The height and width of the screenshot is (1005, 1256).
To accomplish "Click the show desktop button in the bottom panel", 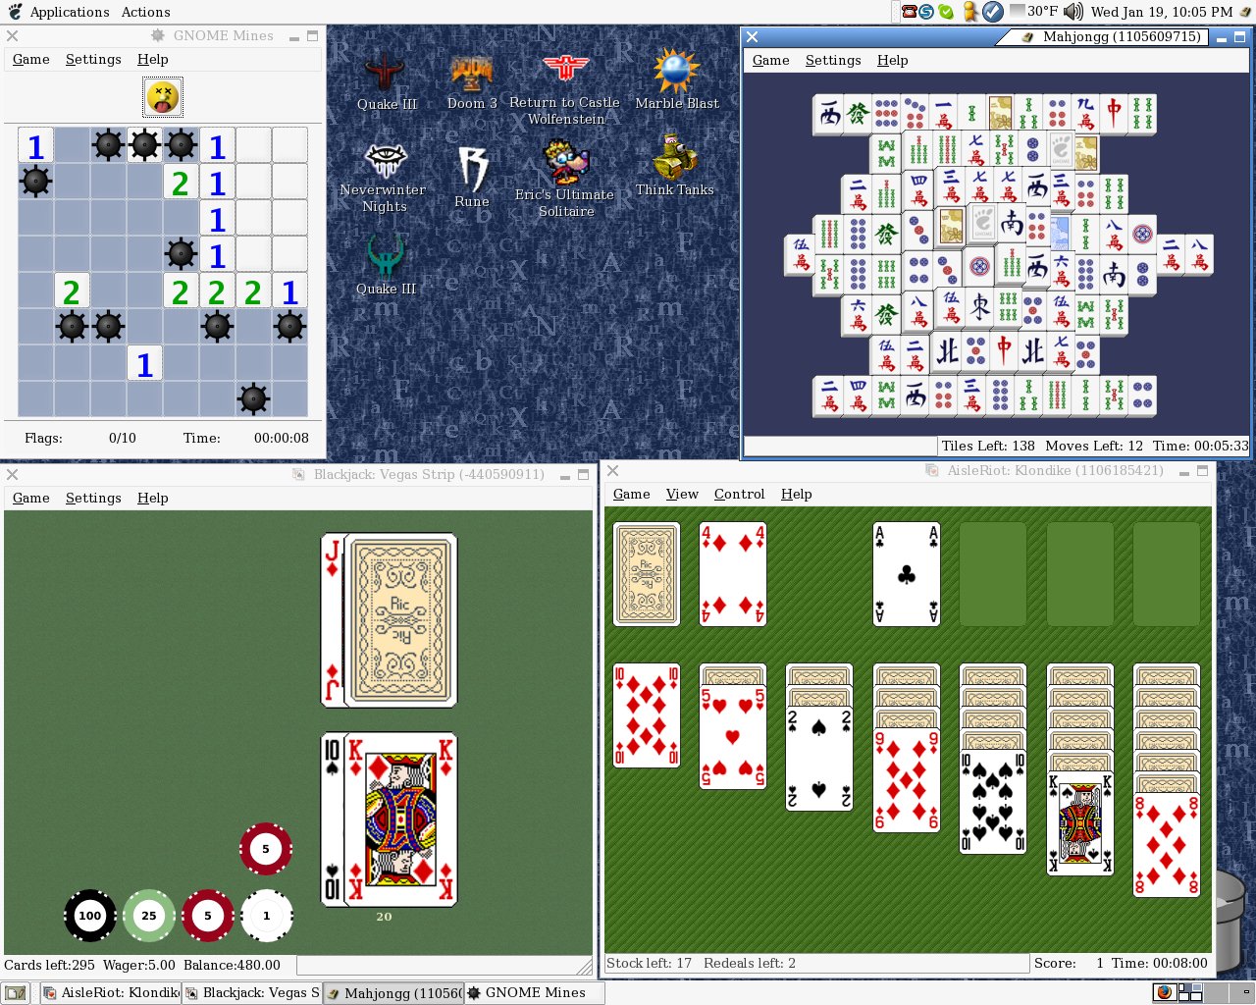I will [16, 992].
